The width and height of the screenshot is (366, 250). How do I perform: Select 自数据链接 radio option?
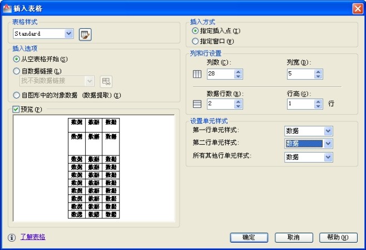pos(17,71)
